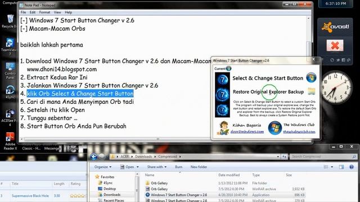Click the Current start orb preview icon
Screen dimensions: 360x202
click(229, 68)
